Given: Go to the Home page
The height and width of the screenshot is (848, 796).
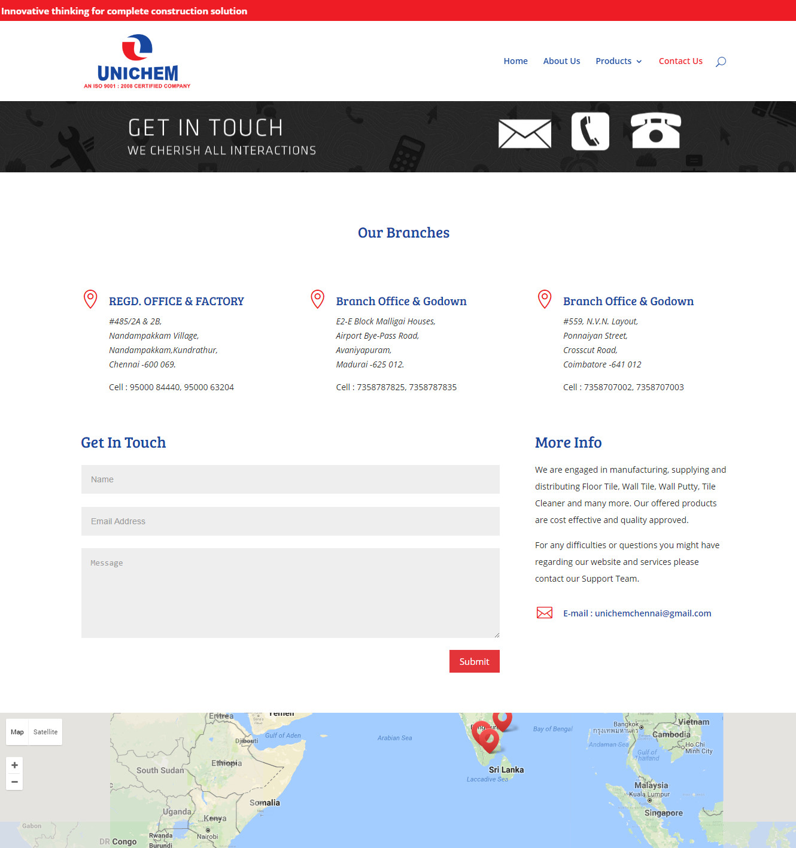Looking at the screenshot, I should 515,61.
